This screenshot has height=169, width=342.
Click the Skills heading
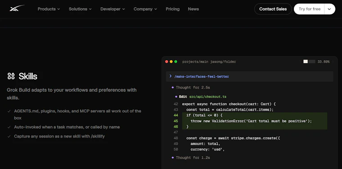coord(28,76)
